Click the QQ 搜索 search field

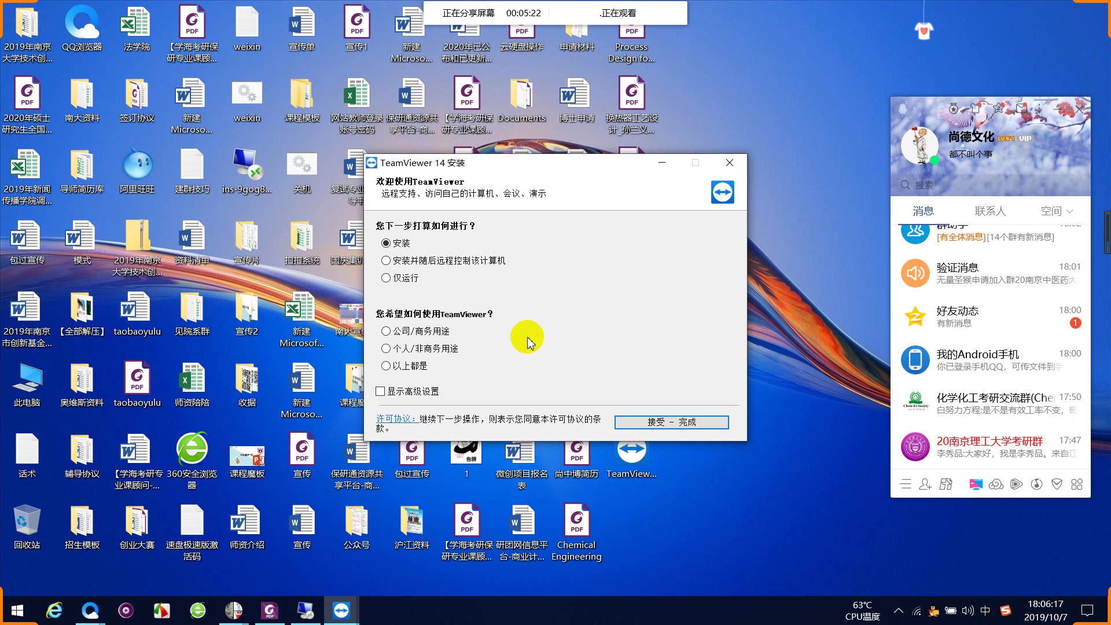[937, 185]
